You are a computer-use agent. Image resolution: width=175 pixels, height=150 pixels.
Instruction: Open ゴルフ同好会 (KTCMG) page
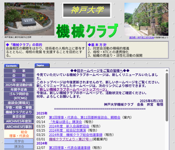[19, 96]
